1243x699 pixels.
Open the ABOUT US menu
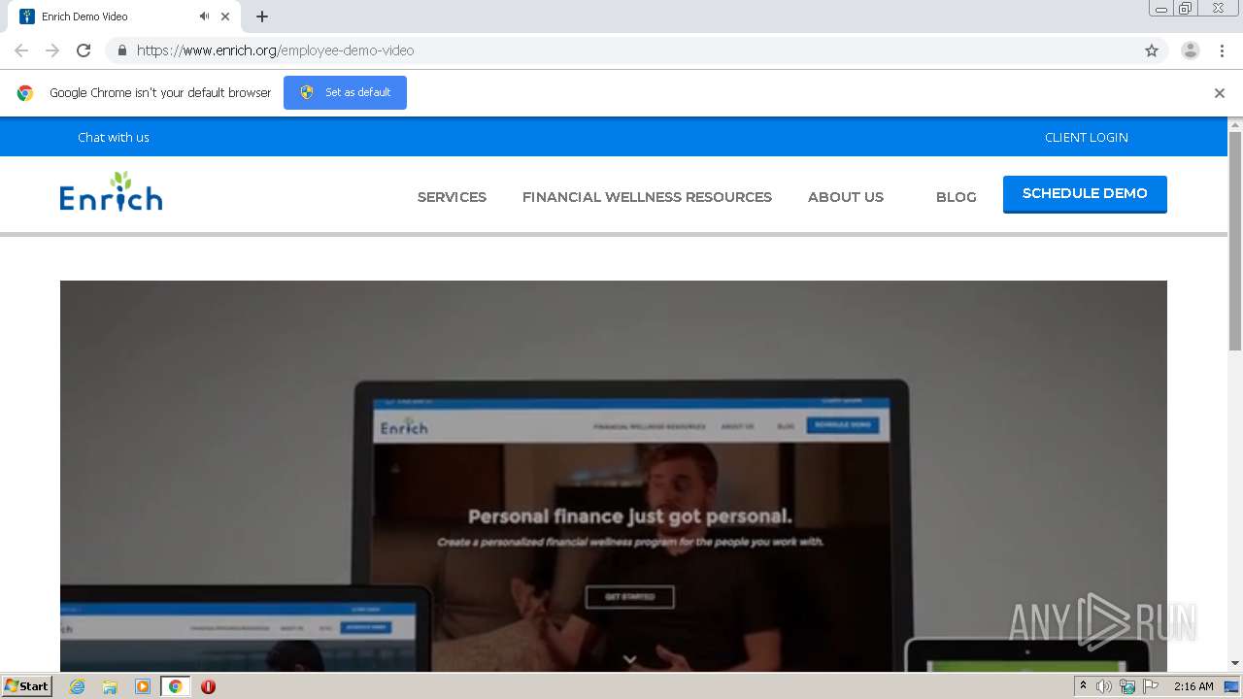[x=846, y=197]
